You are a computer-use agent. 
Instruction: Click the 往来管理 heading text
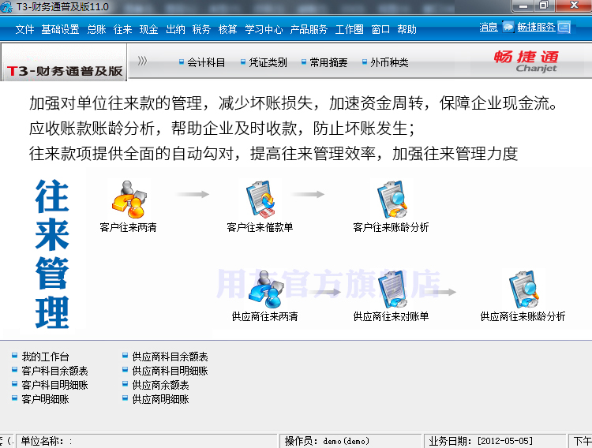point(52,254)
